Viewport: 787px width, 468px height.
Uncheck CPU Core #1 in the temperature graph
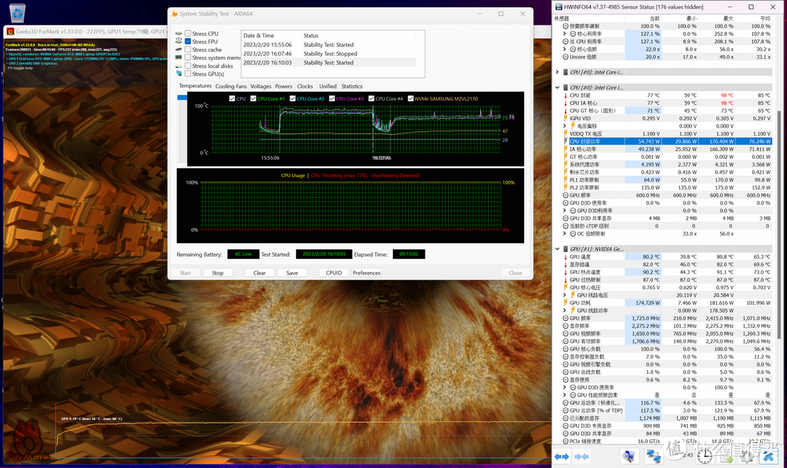(253, 98)
